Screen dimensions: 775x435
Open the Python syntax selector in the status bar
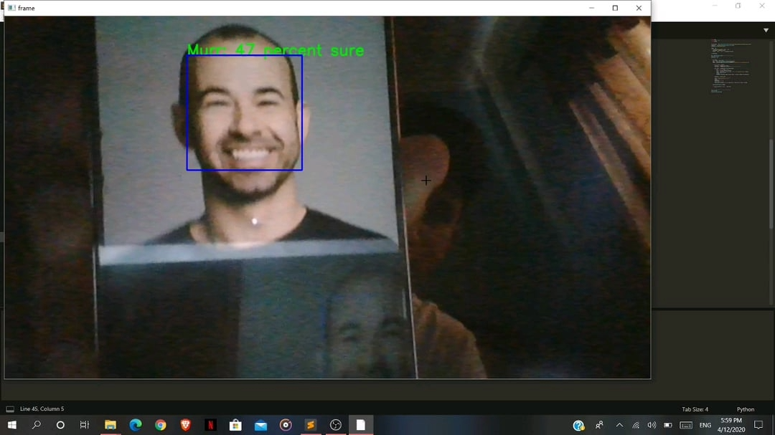[745, 408]
